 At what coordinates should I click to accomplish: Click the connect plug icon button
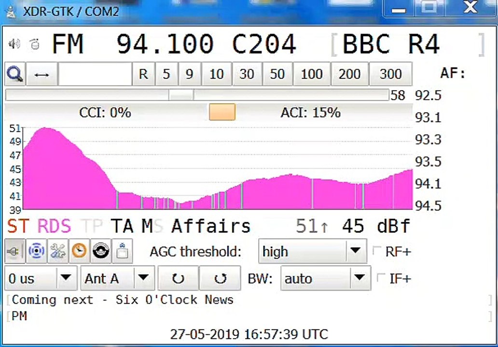(14, 252)
